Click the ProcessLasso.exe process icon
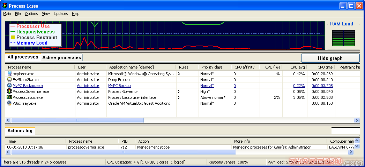The height and width of the screenshot is (167, 365). pyautogui.click(x=9, y=97)
